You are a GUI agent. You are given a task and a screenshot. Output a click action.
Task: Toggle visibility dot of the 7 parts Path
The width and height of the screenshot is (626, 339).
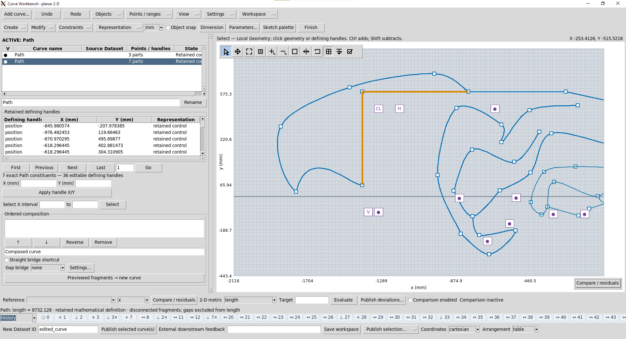(x=6, y=62)
